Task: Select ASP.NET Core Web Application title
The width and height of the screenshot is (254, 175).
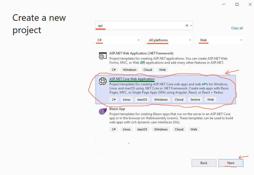Action: click(x=132, y=79)
